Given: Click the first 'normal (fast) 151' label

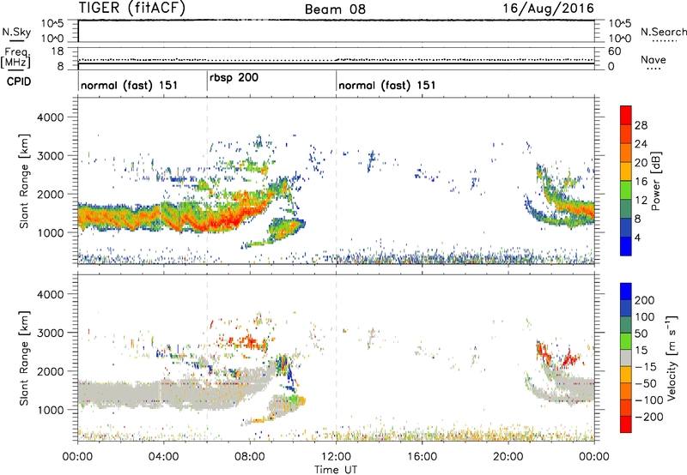Looking at the screenshot, I should pos(130,85).
